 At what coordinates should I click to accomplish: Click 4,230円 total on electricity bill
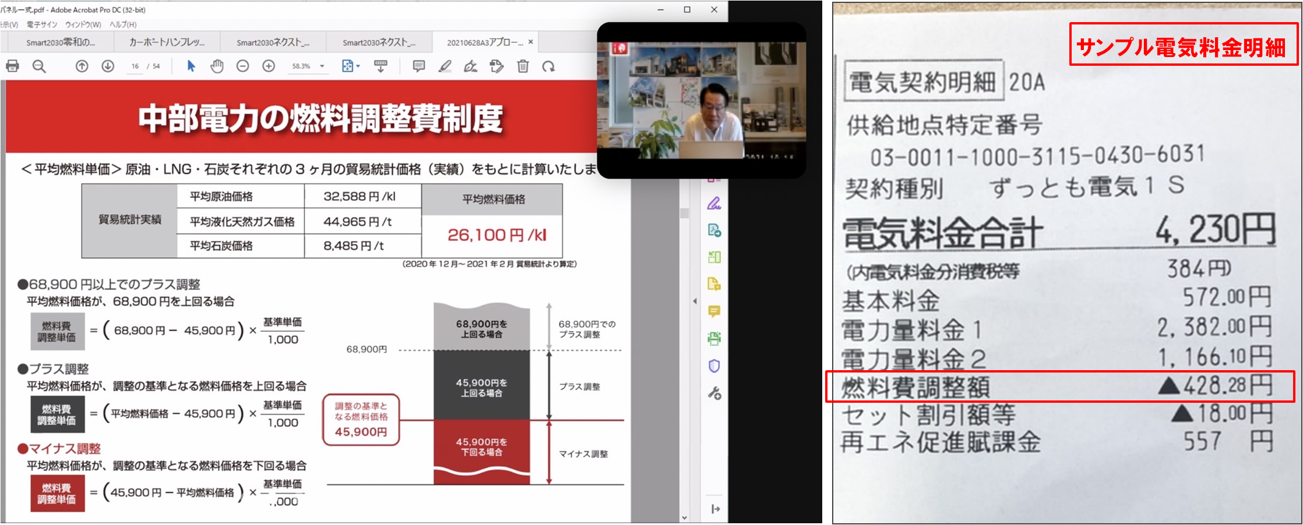tap(1216, 230)
